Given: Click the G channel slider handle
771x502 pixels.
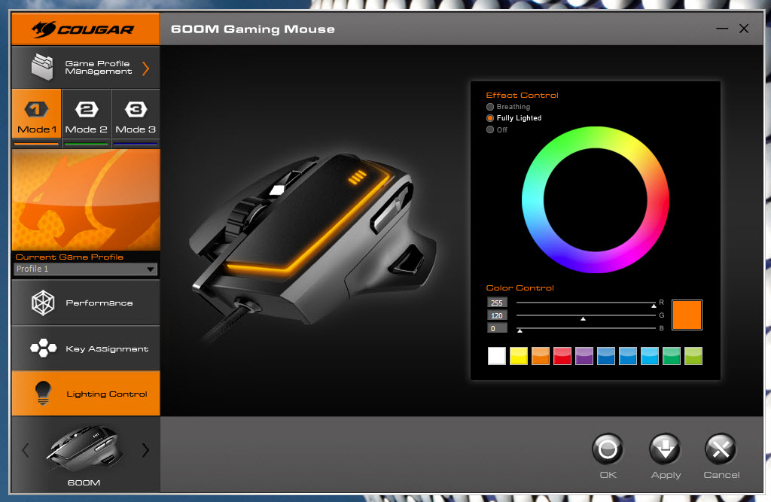Looking at the screenshot, I should click(584, 318).
